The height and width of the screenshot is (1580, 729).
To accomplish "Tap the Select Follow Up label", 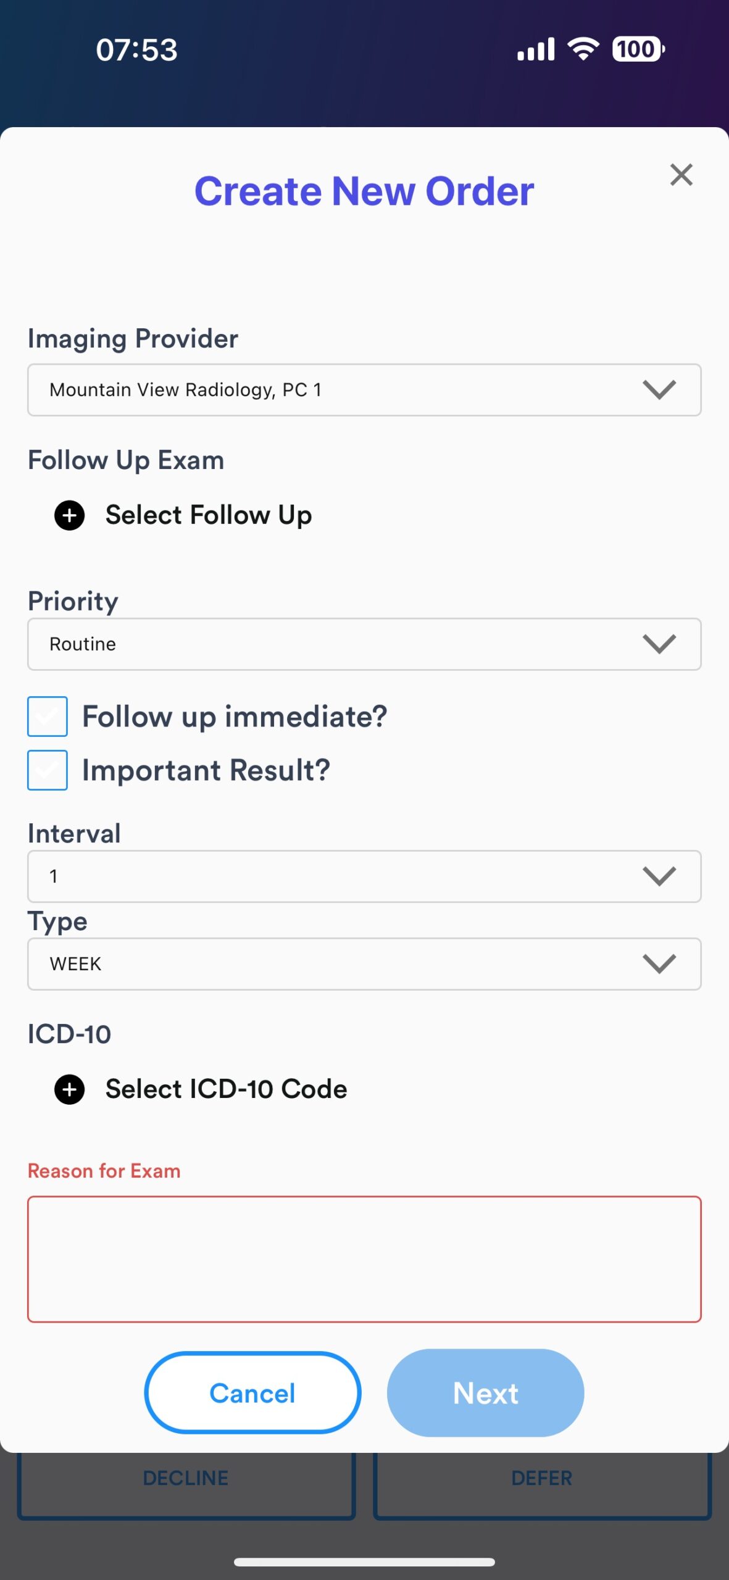I will coord(209,515).
